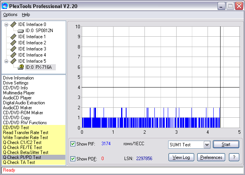Select Q-Check C1/C2 Test
245x175 pixels.
[x=22, y=143]
